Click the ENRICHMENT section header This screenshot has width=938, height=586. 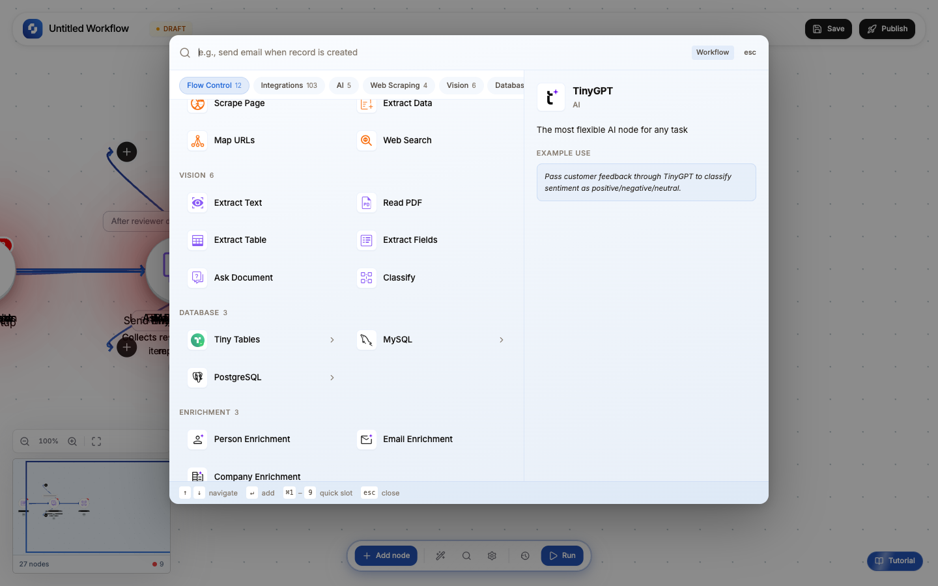pyautogui.click(x=208, y=413)
